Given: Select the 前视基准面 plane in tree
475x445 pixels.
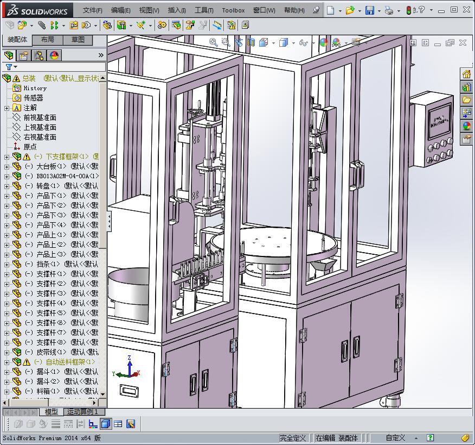Looking at the screenshot, I should tap(40, 117).
